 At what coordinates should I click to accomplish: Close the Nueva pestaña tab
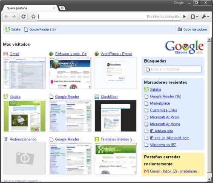54,8
